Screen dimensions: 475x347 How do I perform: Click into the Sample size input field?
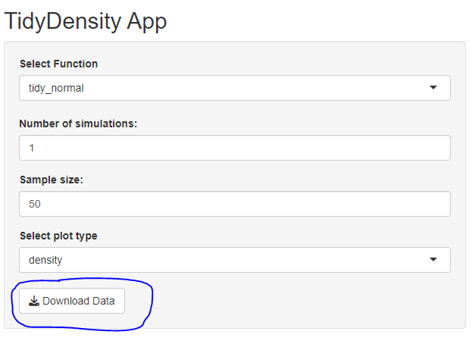[234, 204]
